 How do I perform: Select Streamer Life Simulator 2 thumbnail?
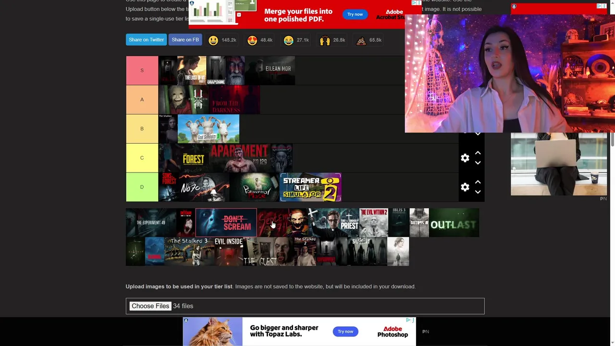point(311,187)
